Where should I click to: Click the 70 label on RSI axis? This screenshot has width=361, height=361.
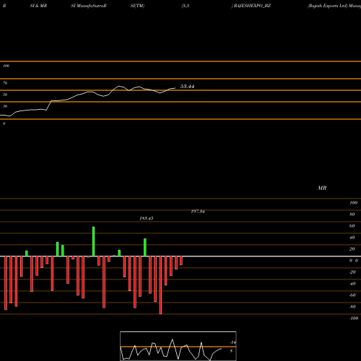tap(5, 83)
